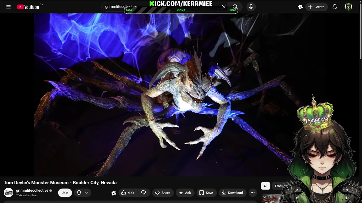Open the grimmlifecollective channel name link
Viewport: 362px width, 203px height.
[32, 190]
